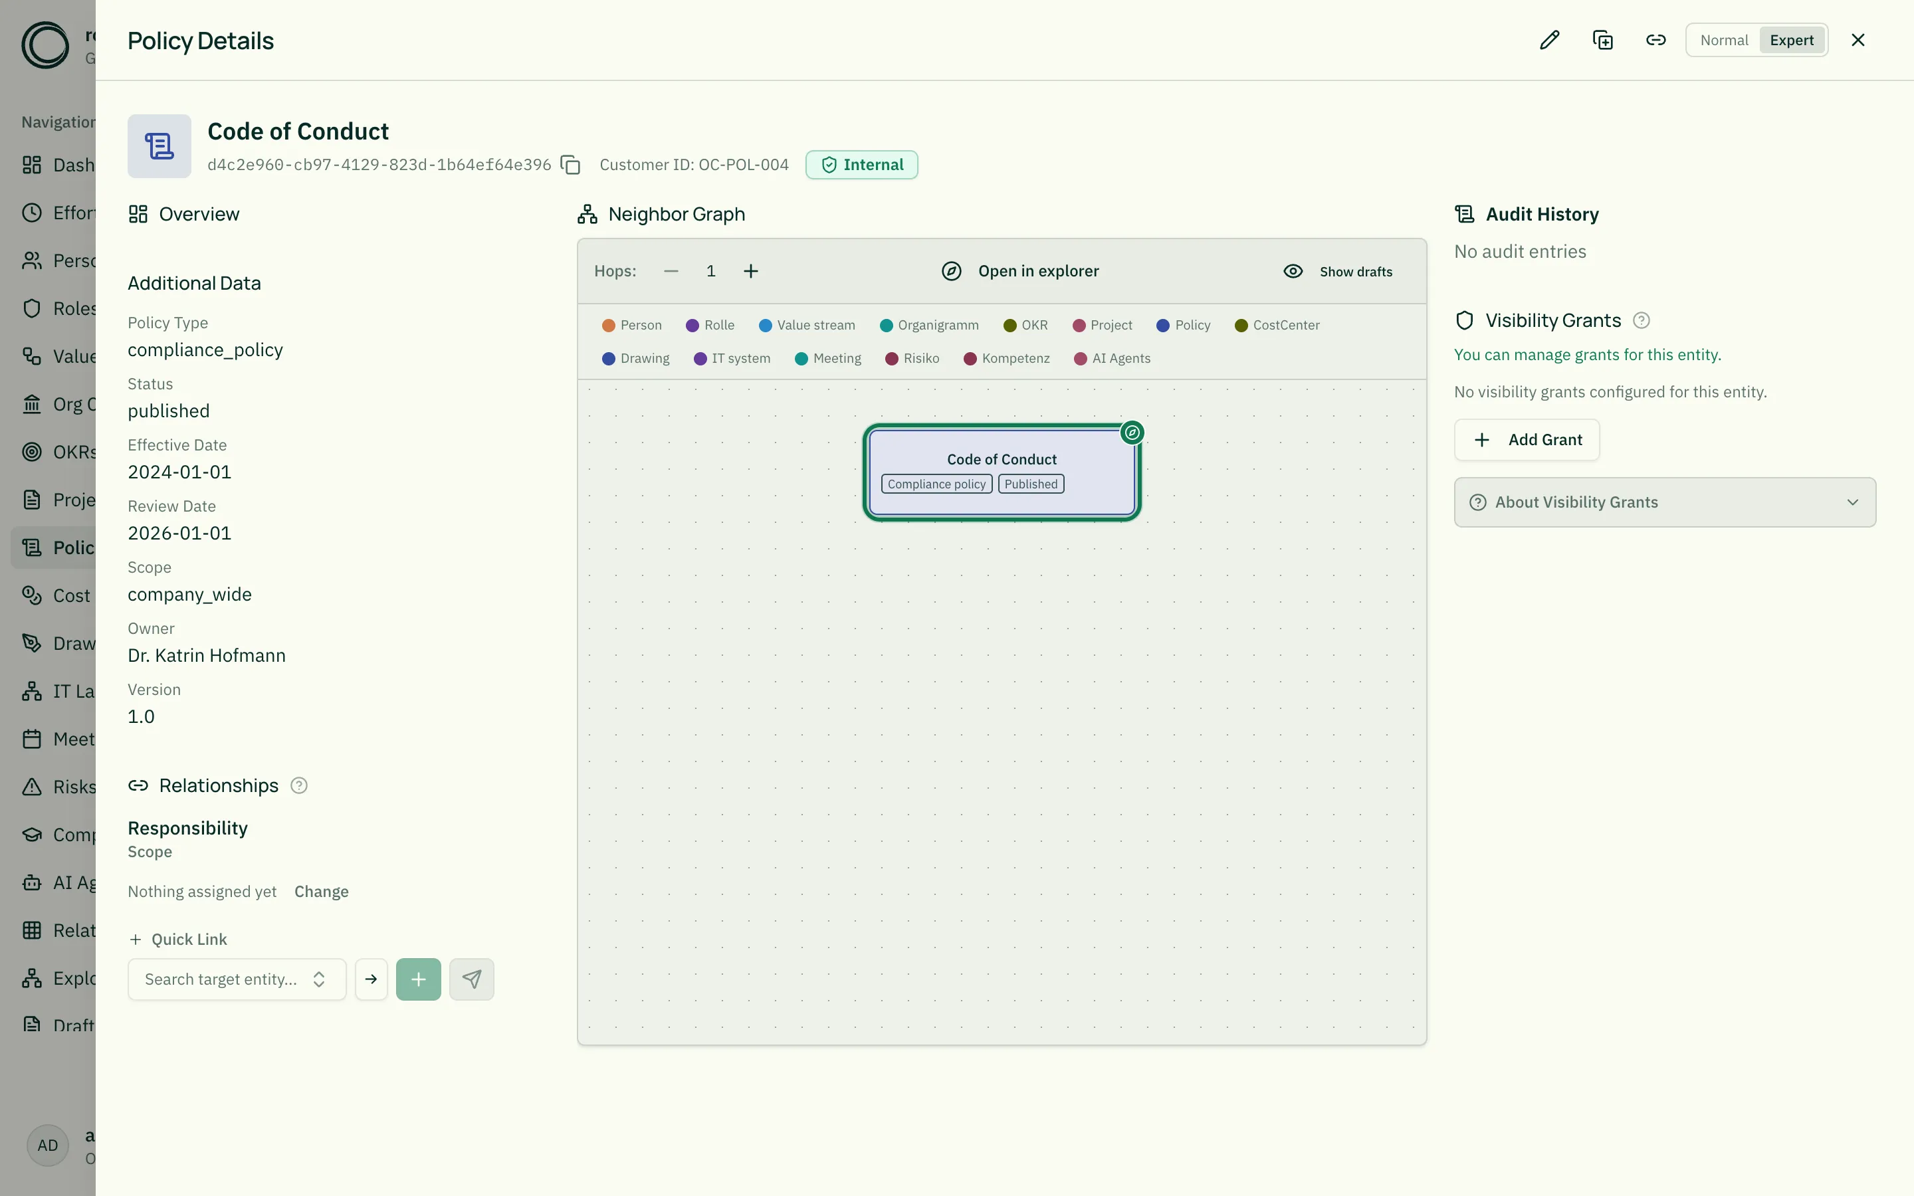Toggle the Organigramm legend filter

point(928,325)
